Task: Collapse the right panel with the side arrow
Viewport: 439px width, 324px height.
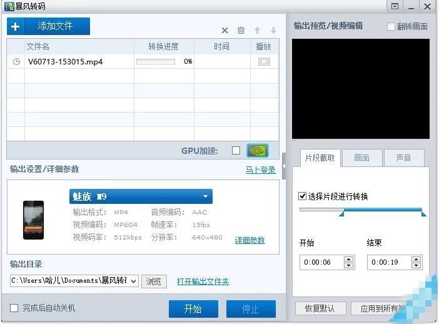Action: pos(284,166)
